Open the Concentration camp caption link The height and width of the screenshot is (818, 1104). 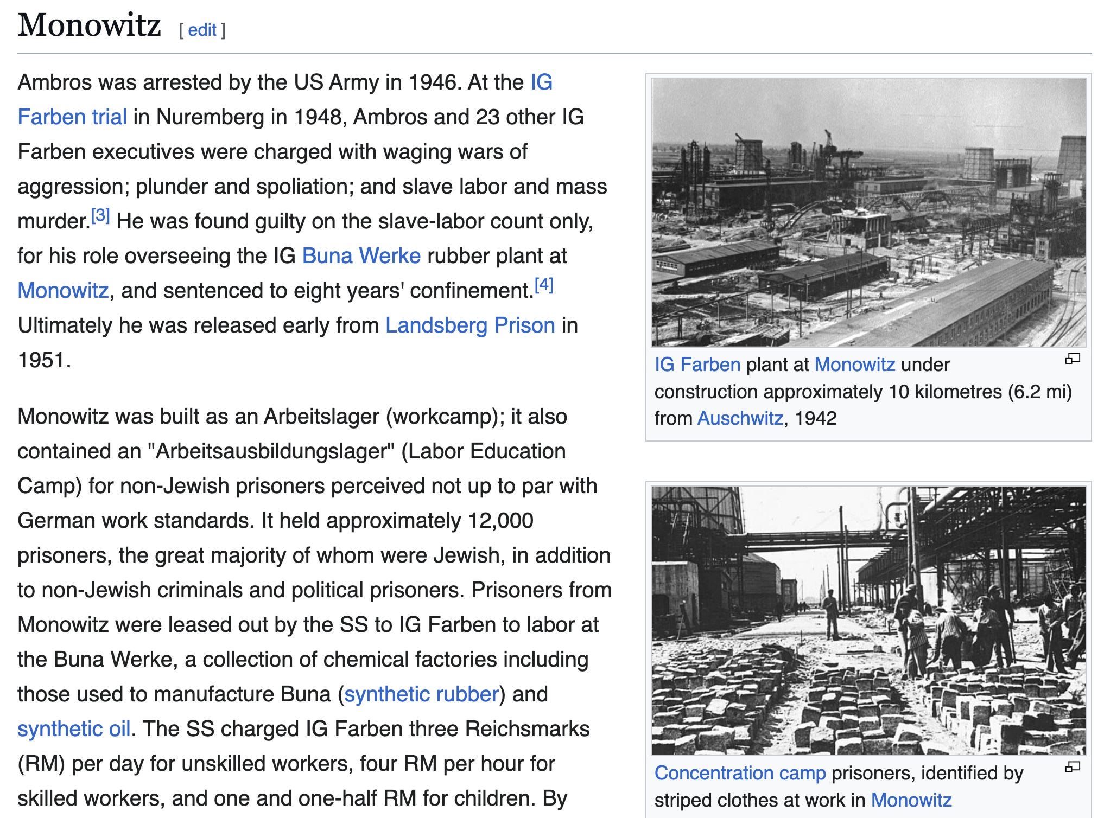tap(740, 773)
